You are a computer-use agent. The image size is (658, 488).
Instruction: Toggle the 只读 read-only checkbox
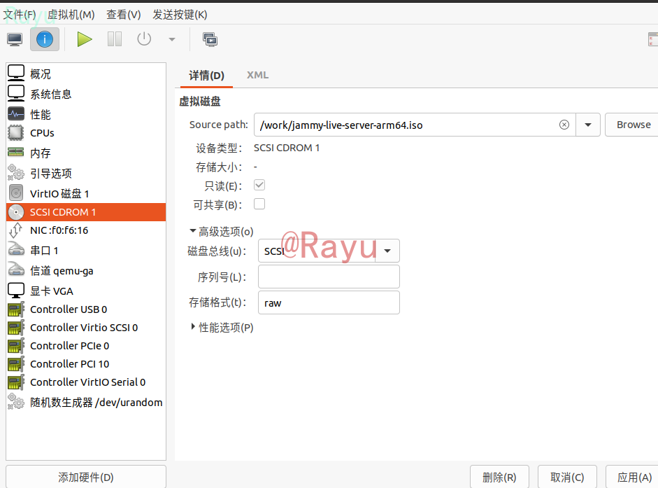coord(259,185)
